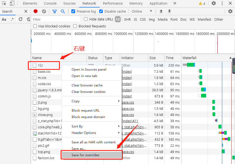Filter requests by XHR type
This screenshot has height=164, width=235.
tap(127, 19)
